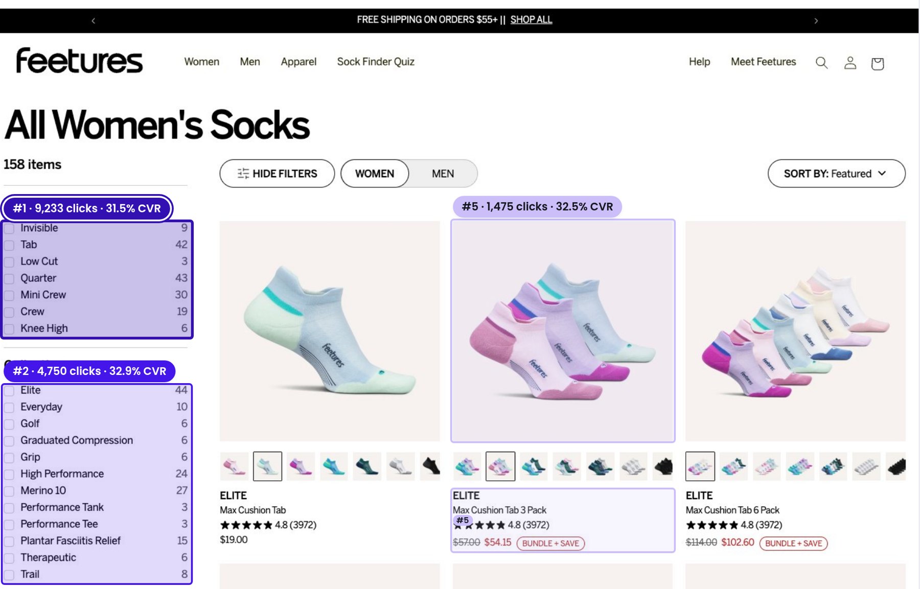920x589 pixels.
Task: Click the Hide Filters button
Action: pyautogui.click(x=277, y=174)
